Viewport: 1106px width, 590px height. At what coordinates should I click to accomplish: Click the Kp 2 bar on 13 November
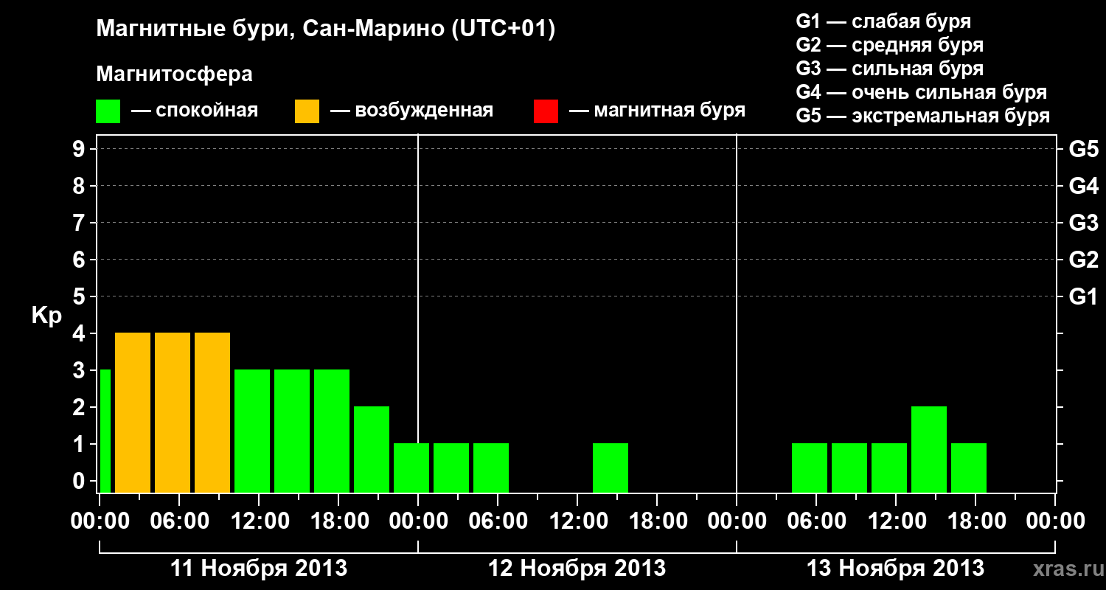point(929,449)
